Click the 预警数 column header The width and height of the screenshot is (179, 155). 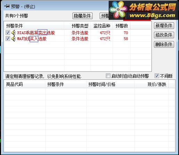122,26
